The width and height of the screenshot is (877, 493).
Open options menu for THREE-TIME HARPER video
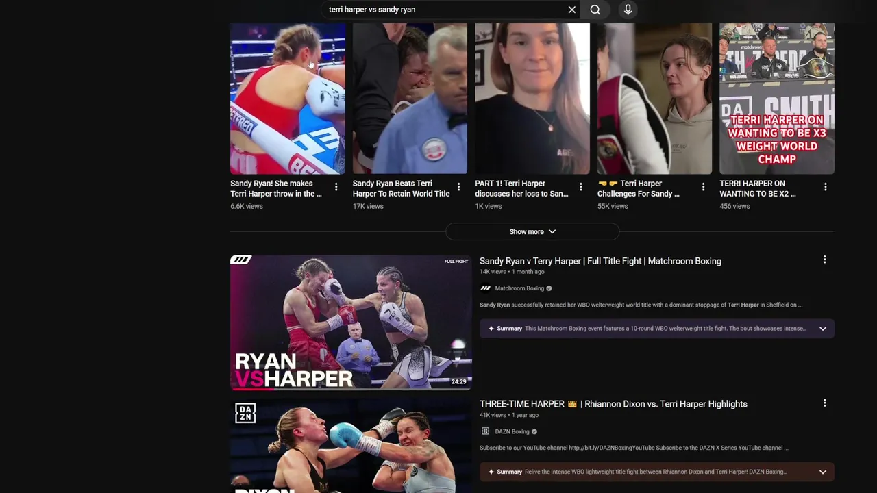tap(824, 403)
